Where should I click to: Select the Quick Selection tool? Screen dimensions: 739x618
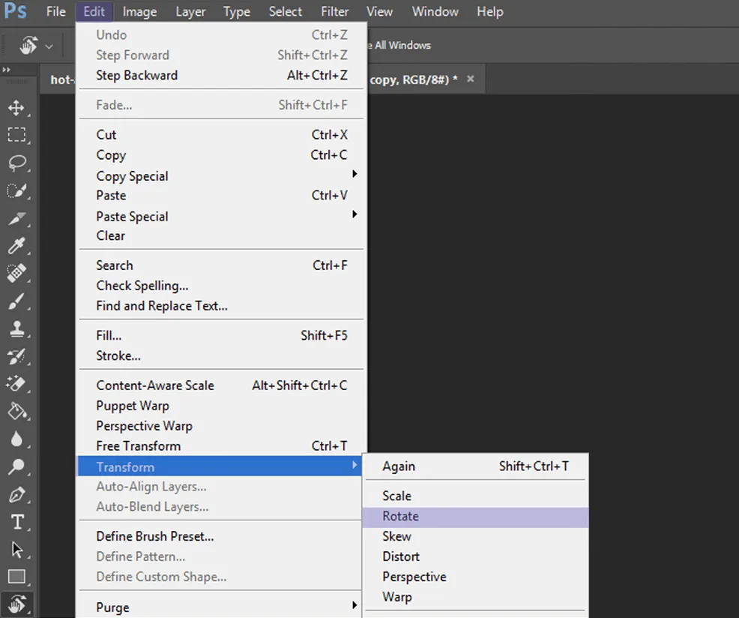coord(16,191)
